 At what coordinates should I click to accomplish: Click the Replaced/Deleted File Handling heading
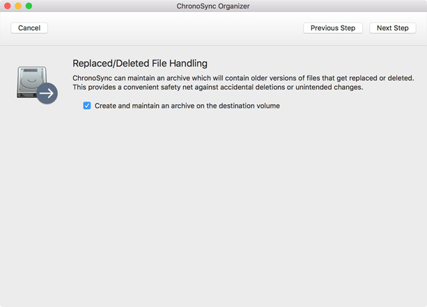140,63
